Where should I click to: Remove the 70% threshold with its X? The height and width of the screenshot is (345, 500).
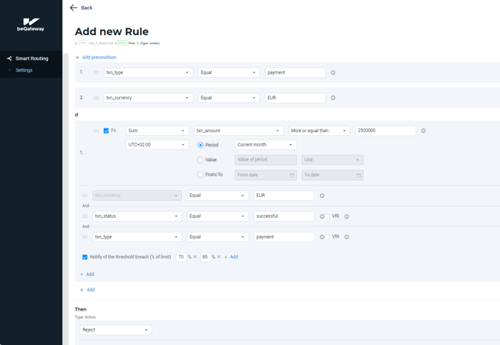[x=195, y=257]
